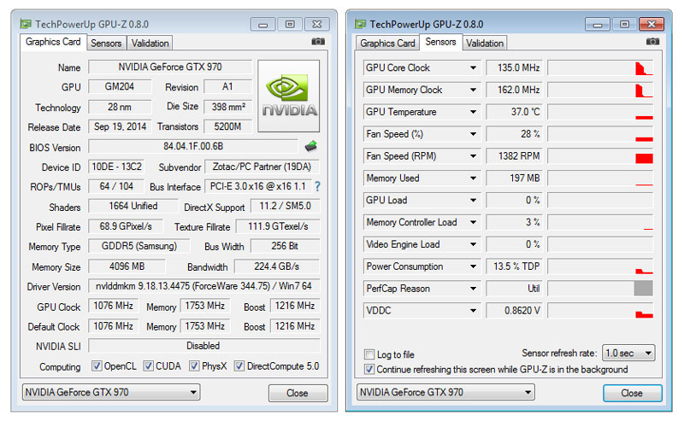The image size is (684, 421).
Task: Open the PerfCap Reason sensor dropdown
Action: pyautogui.click(x=473, y=289)
